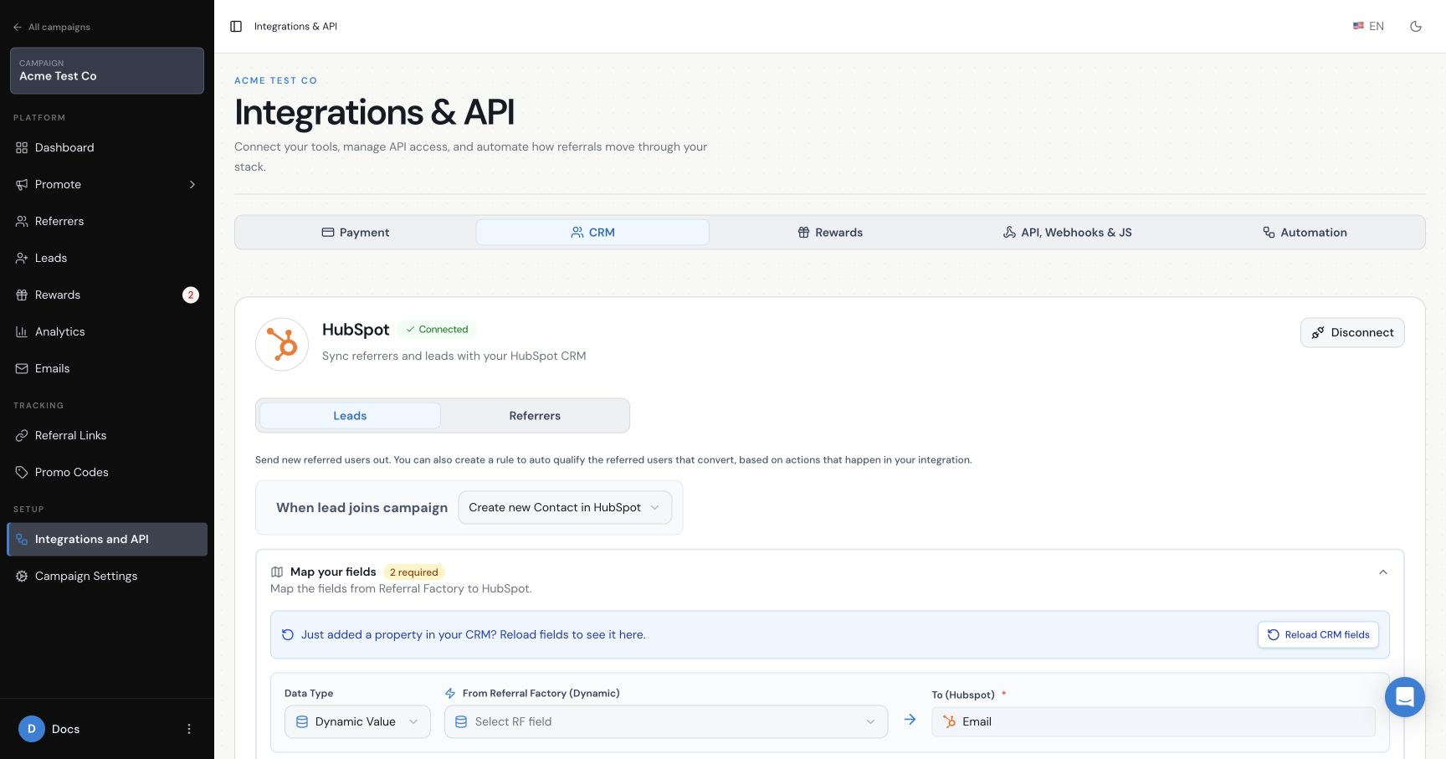Expand the Promote submenu chevron
Image resolution: width=1446 pixels, height=759 pixels.
192,184
